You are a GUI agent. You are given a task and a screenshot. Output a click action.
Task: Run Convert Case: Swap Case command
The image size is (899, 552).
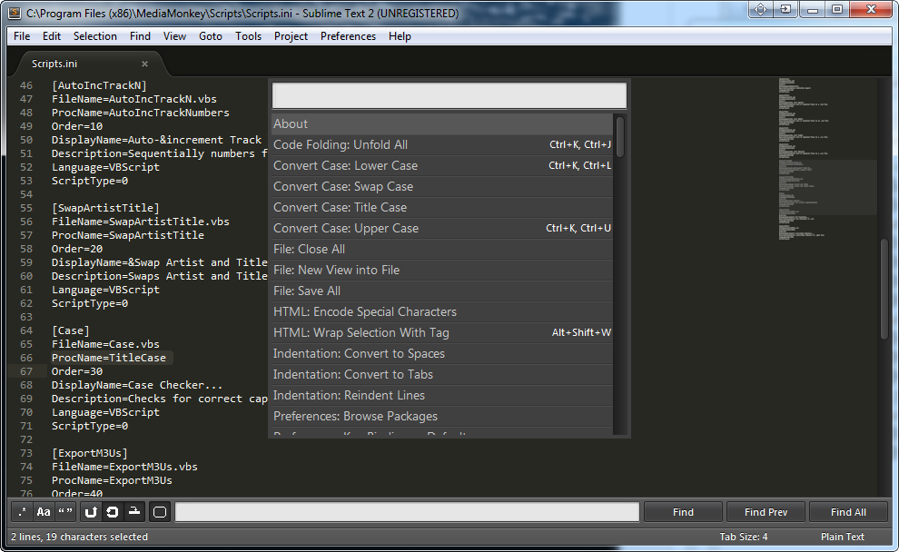click(442, 187)
